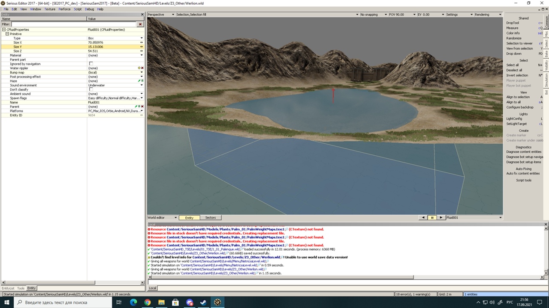Clear the entity filter with red X
The image size is (549, 308).
pyautogui.click(x=140, y=24)
